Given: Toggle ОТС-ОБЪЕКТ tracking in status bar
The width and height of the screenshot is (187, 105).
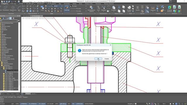Looking at the screenshot, I should pyautogui.click(x=42, y=104).
